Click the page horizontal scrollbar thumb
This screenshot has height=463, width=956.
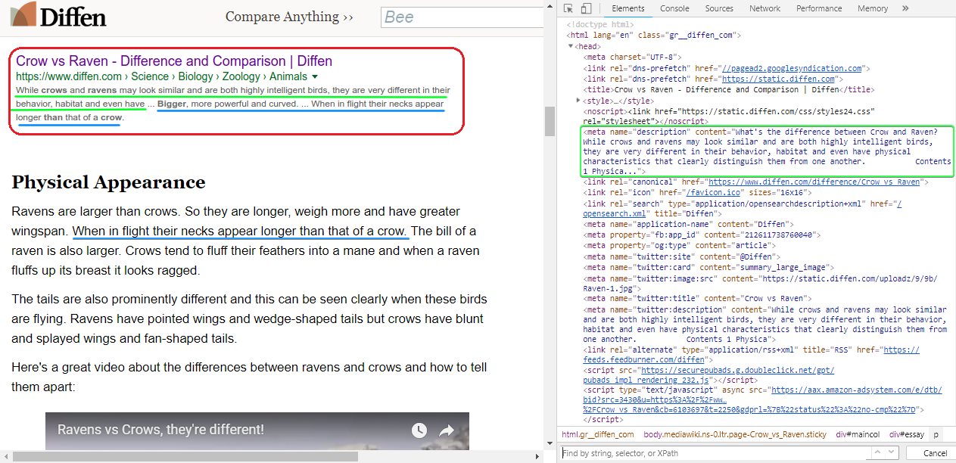pyautogui.click(x=185, y=456)
